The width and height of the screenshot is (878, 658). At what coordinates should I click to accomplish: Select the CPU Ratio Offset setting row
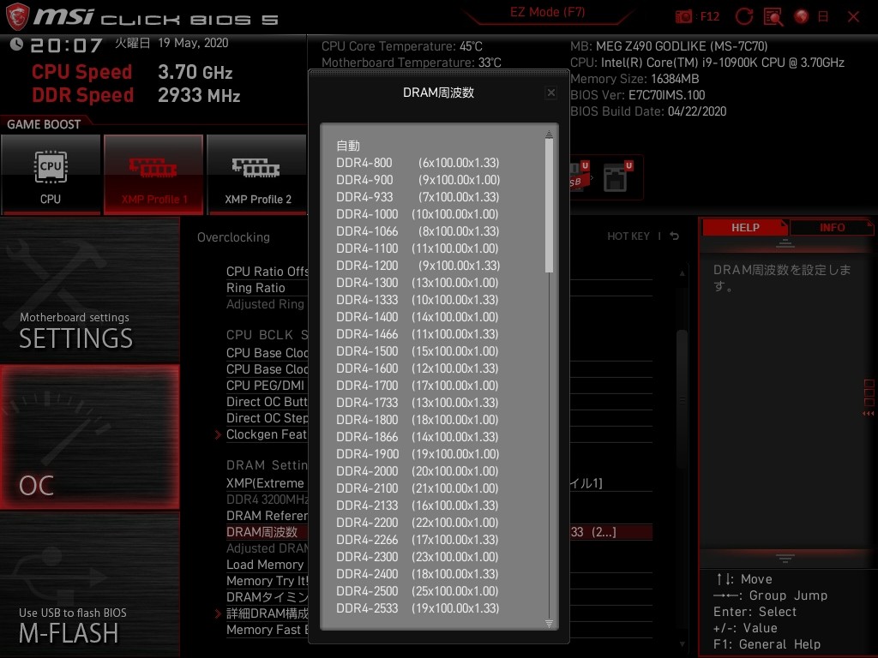coord(268,272)
